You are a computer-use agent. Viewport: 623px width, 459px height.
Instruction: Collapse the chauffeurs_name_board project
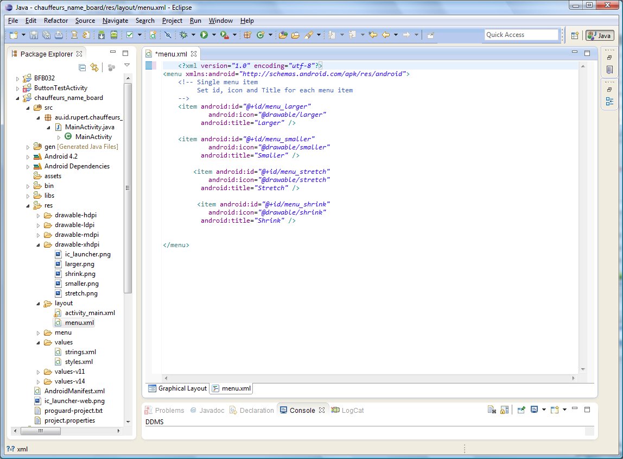click(x=17, y=98)
